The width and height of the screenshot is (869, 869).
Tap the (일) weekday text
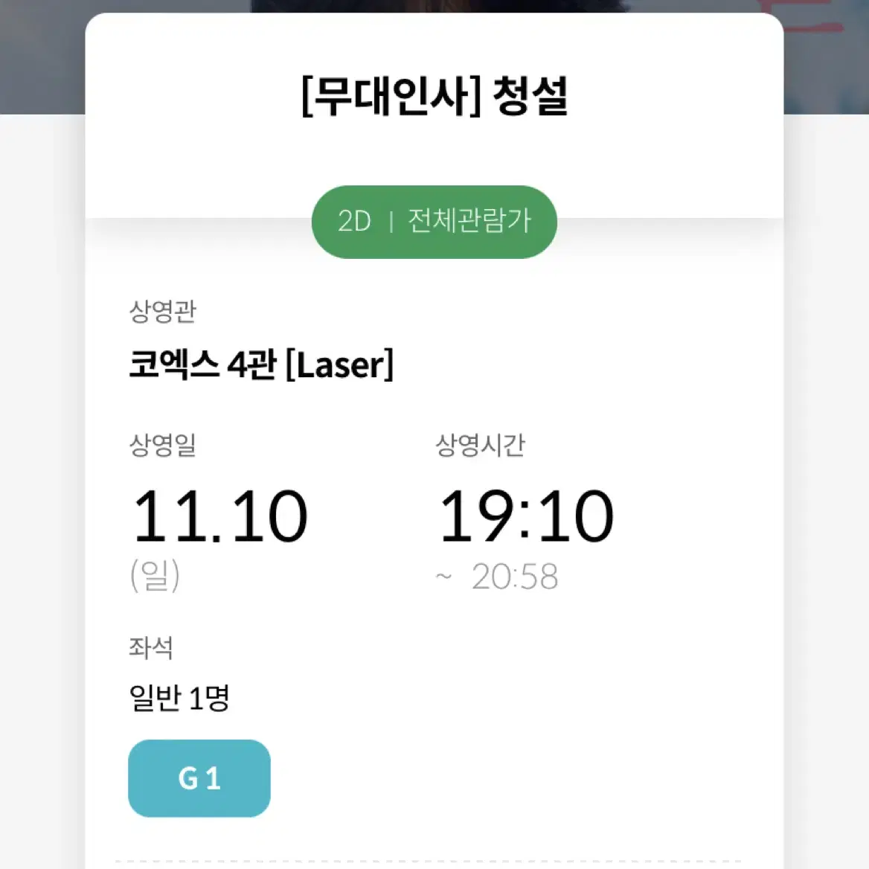tap(155, 574)
